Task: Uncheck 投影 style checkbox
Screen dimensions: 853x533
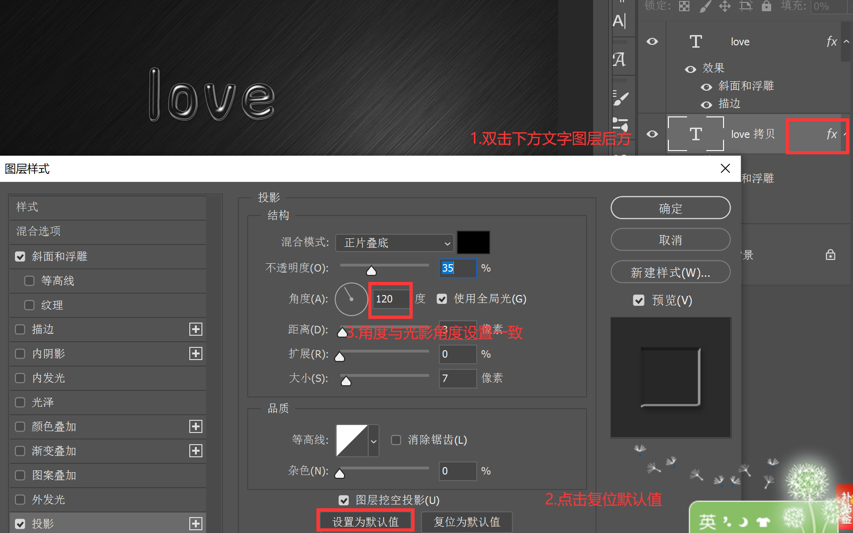Action: (20, 524)
